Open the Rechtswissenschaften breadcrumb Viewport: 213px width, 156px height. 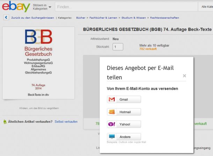coord(164,18)
